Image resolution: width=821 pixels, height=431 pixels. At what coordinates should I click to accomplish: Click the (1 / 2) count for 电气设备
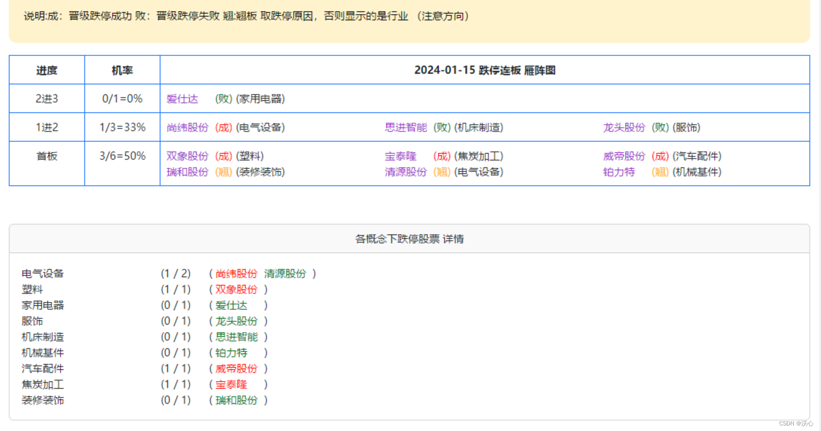click(176, 274)
